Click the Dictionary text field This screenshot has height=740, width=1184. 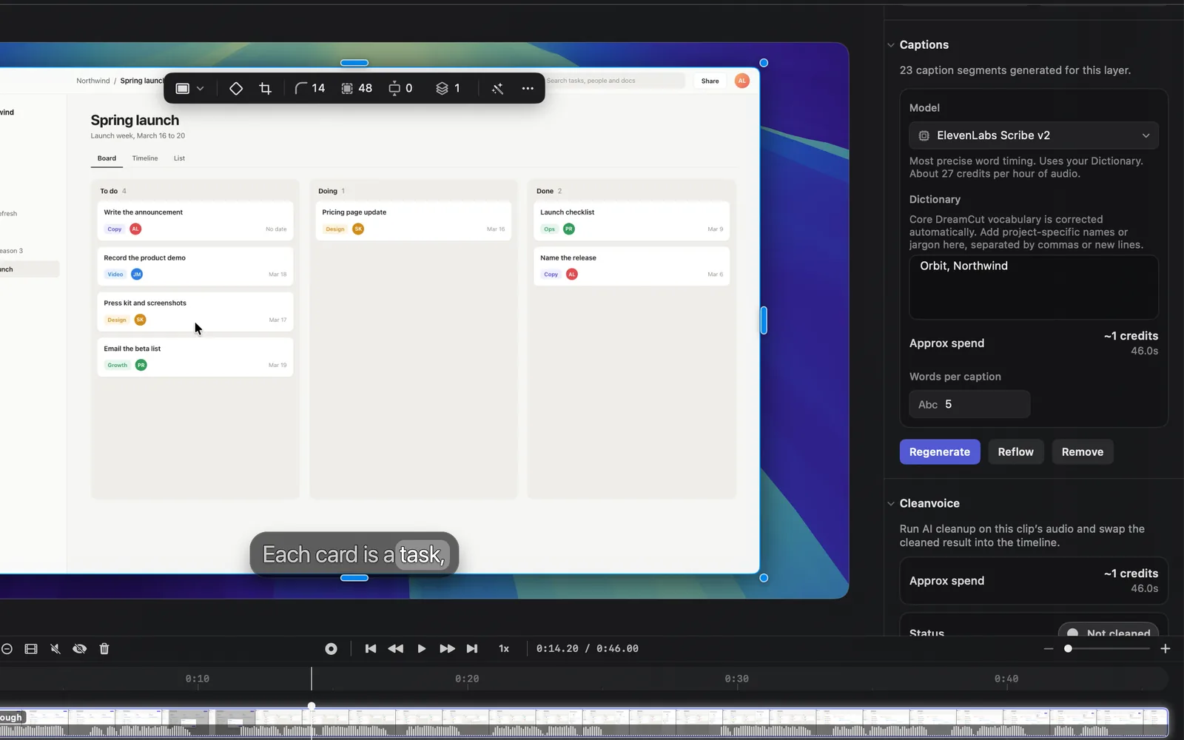pos(1034,287)
